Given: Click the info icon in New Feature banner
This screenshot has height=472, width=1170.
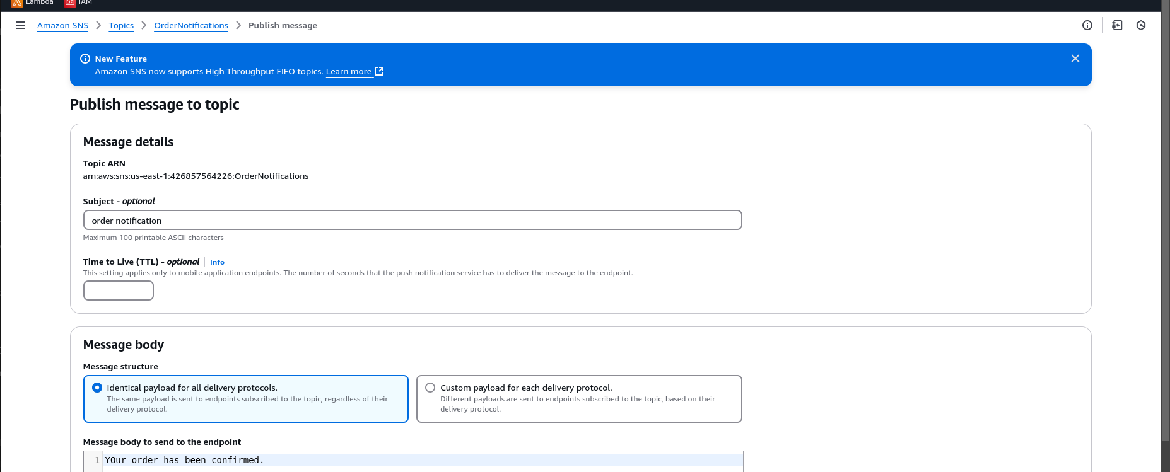Looking at the screenshot, I should pos(85,59).
